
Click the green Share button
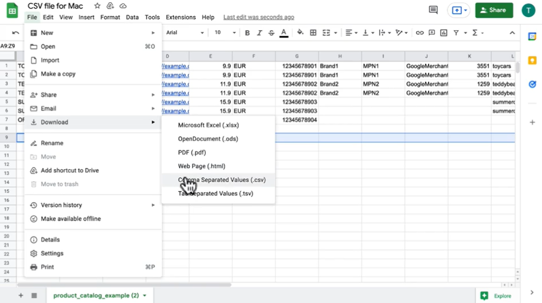494,10
